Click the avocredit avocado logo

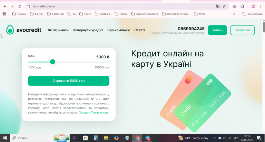(x=24, y=30)
